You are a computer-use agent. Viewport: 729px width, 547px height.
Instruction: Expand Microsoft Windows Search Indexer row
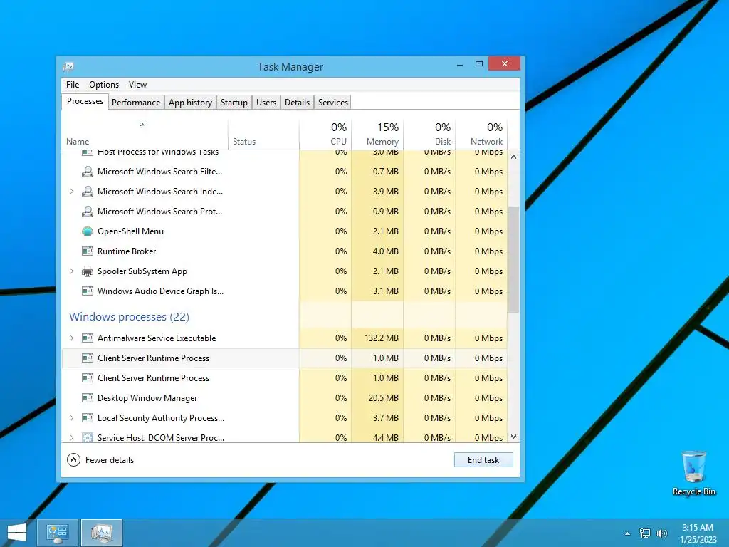coord(71,192)
